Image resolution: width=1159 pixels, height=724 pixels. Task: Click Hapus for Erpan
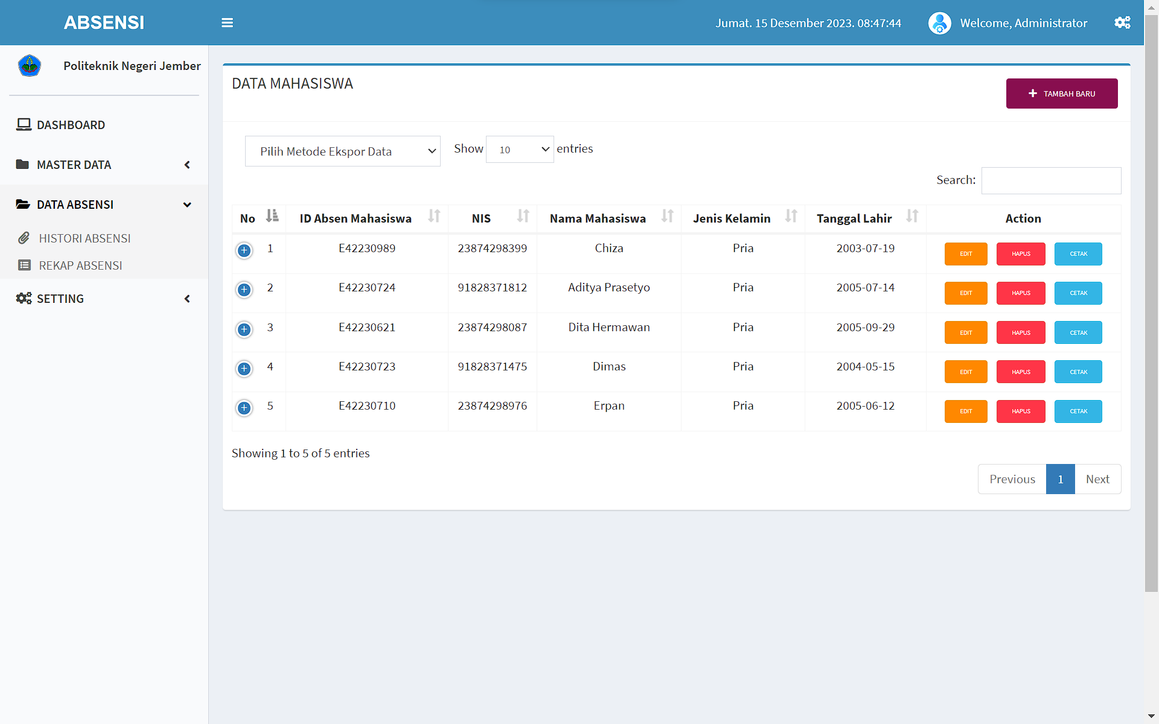(x=1021, y=411)
